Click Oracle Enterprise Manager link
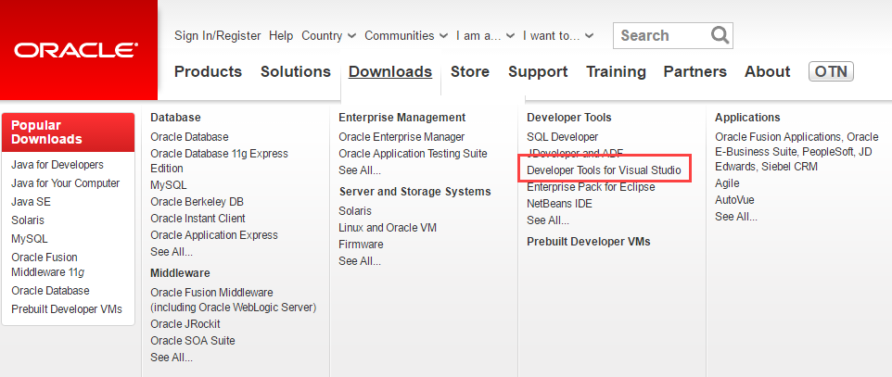The image size is (892, 377). 401,137
